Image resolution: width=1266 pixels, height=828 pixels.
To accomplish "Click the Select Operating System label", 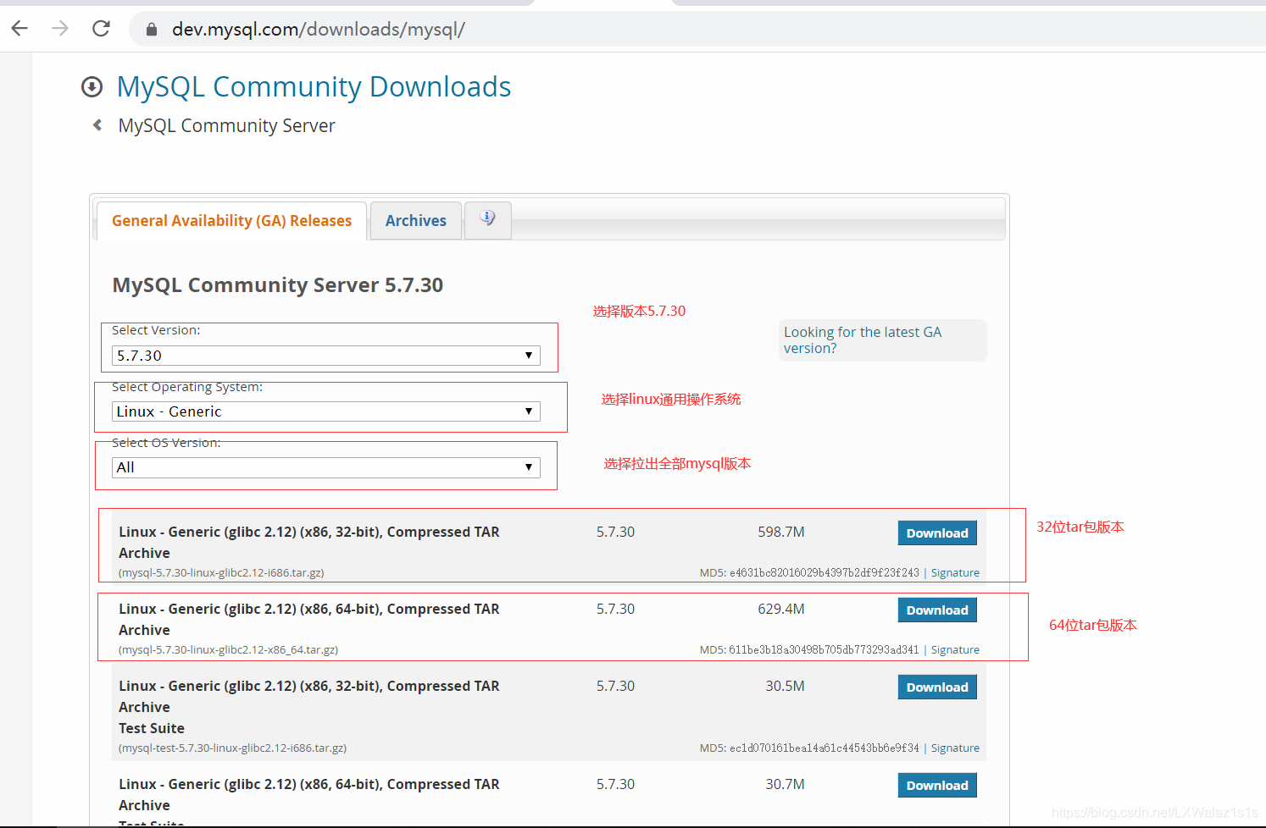I will point(187,387).
